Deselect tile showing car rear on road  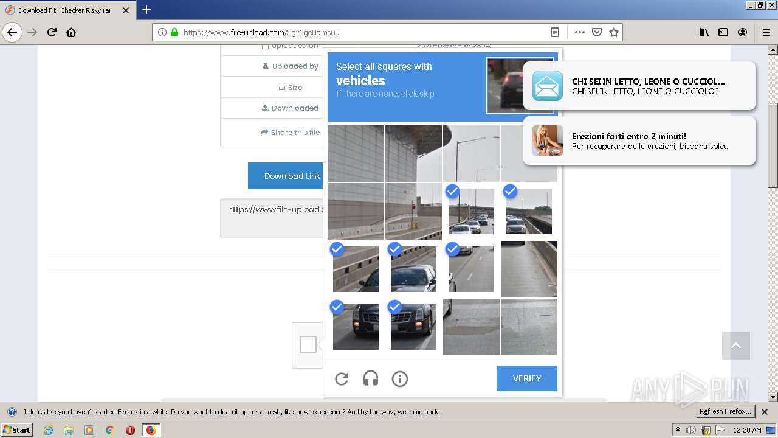(x=471, y=269)
